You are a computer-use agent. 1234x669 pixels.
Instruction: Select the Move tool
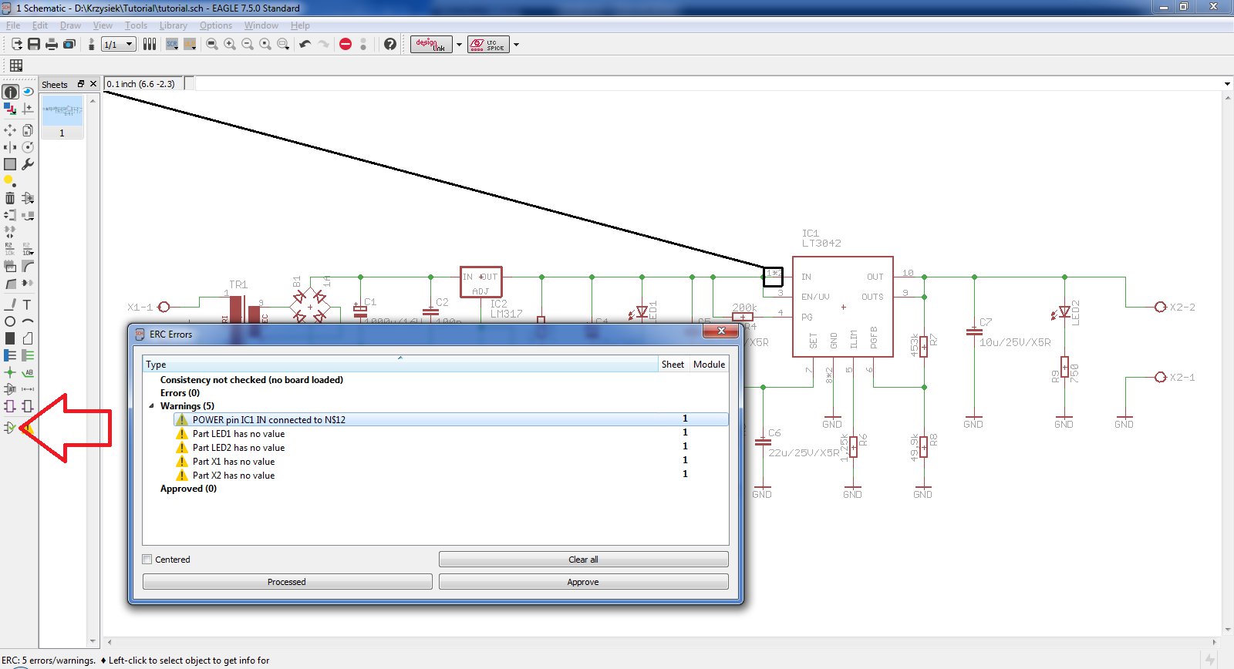click(10, 130)
